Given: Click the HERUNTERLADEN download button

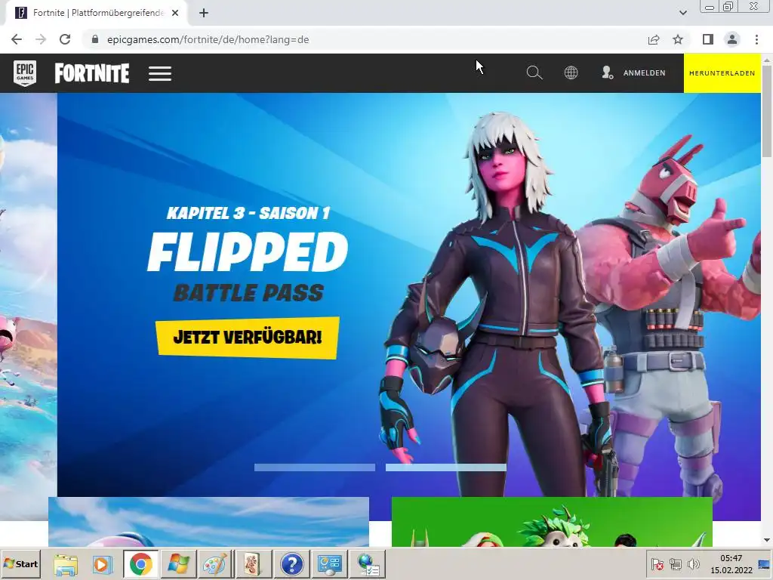Looking at the screenshot, I should pos(722,73).
